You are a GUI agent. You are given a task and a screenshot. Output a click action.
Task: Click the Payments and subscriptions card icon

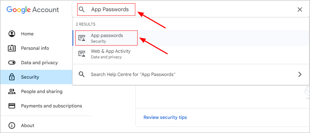point(12,106)
